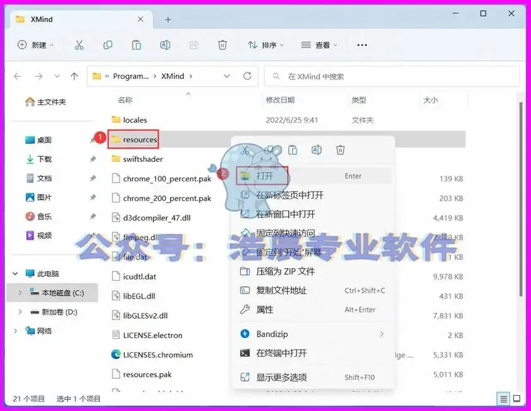Select resources.pak file

pyautogui.click(x=142, y=374)
